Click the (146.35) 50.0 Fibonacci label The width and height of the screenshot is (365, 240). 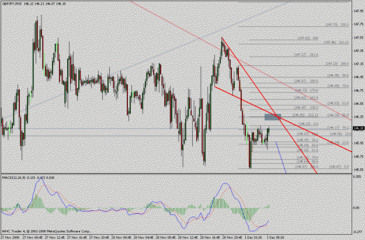coord(338,115)
